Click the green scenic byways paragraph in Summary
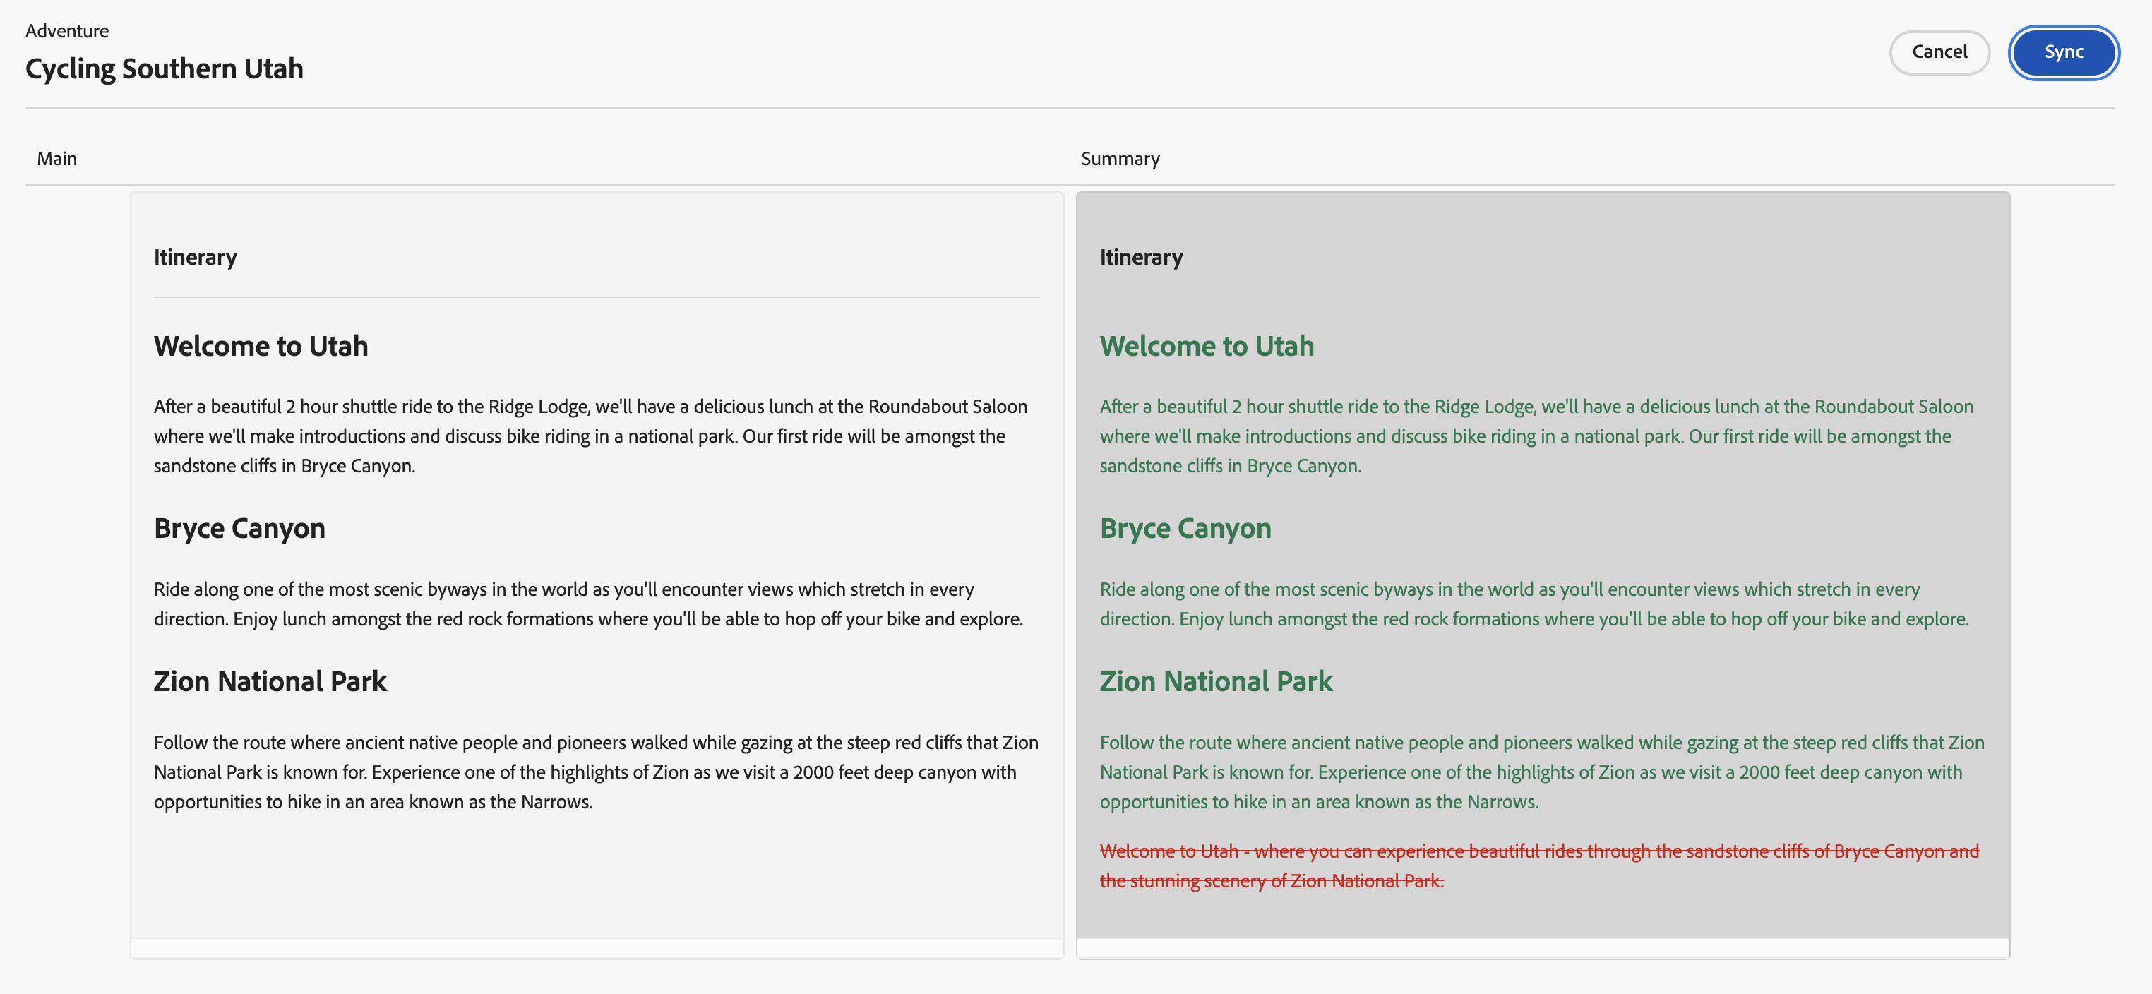 pos(1534,604)
